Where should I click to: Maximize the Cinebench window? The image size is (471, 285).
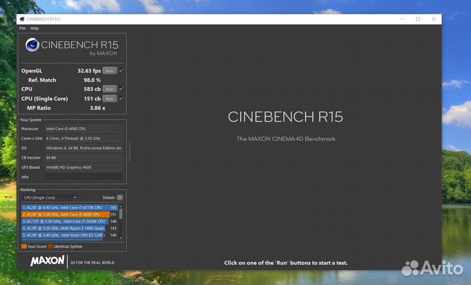click(418, 19)
